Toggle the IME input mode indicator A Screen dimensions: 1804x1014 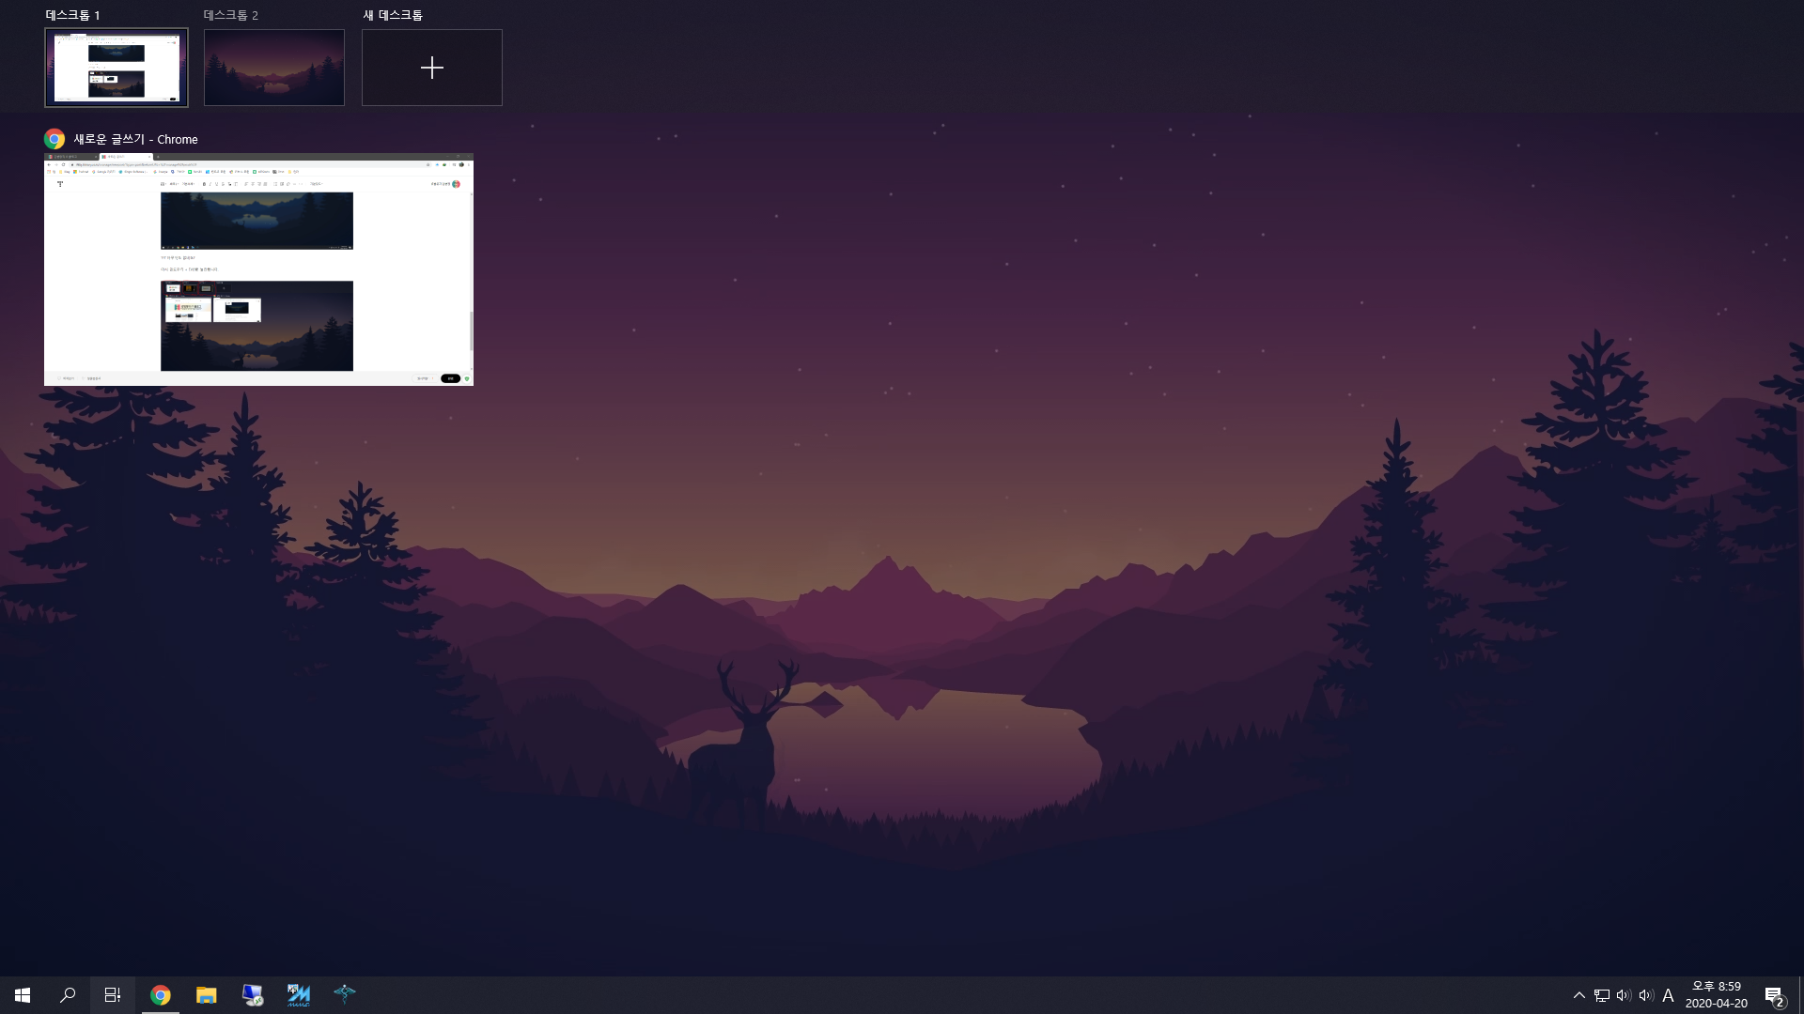[x=1668, y=994]
